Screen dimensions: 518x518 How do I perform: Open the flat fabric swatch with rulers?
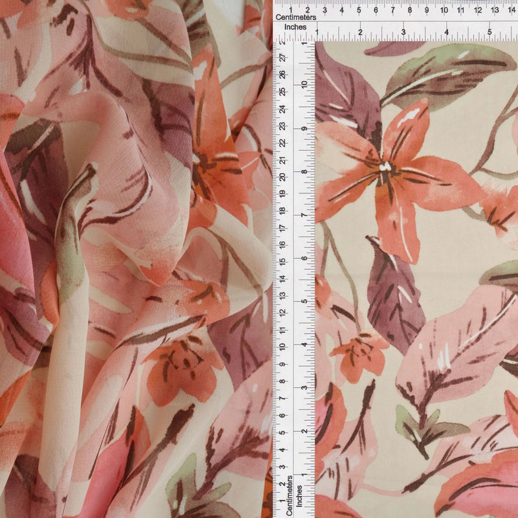(396, 259)
